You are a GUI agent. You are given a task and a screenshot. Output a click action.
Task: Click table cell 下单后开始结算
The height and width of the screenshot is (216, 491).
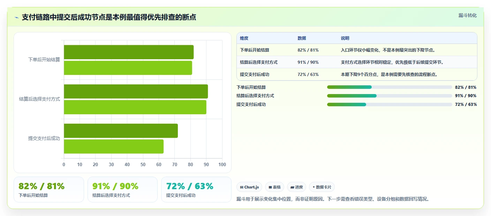coord(255,50)
